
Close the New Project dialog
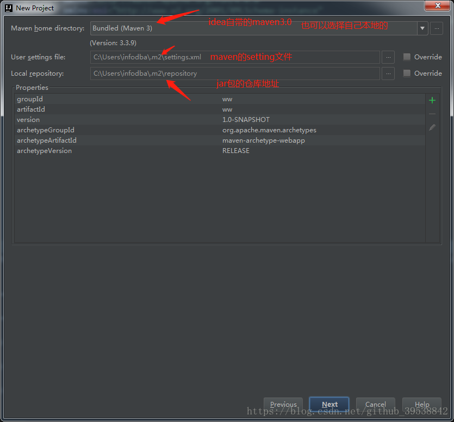(x=438, y=5)
